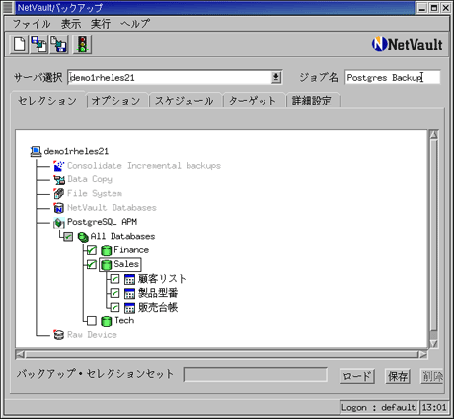Click the 製品型番 table icon
This screenshot has width=454, height=419.
129,293
